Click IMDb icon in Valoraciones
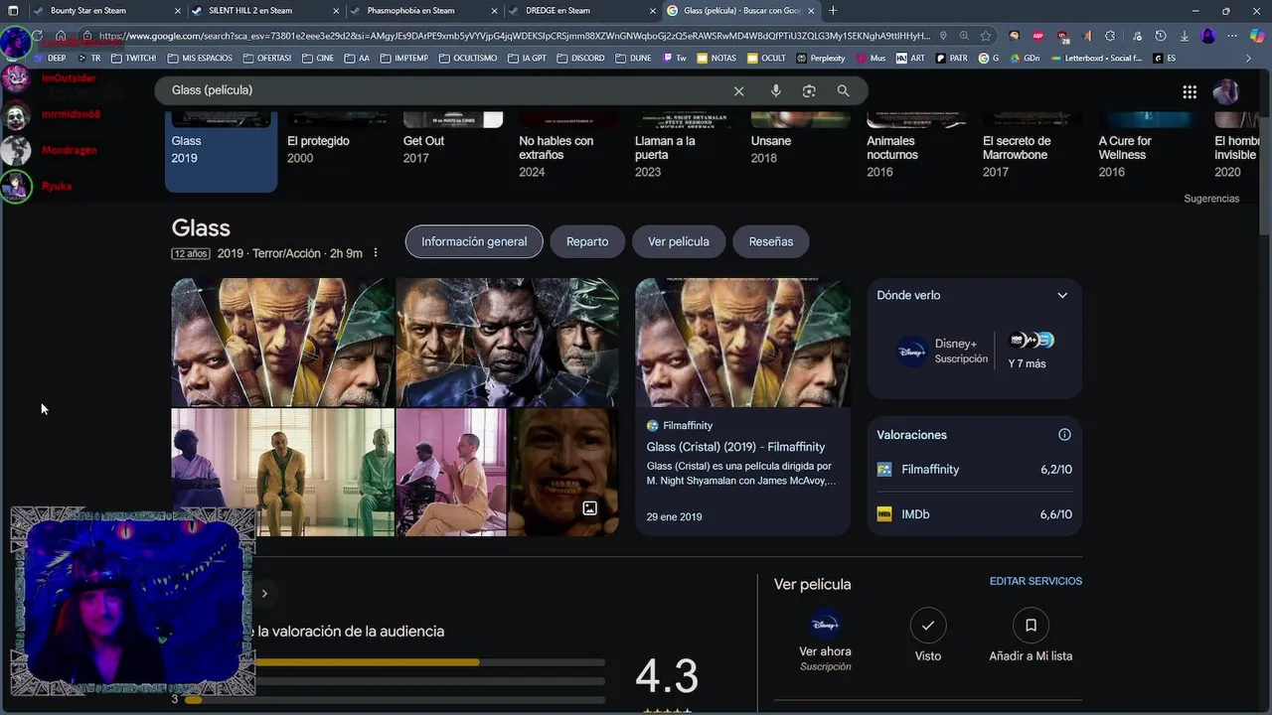This screenshot has width=1272, height=715. tap(884, 514)
